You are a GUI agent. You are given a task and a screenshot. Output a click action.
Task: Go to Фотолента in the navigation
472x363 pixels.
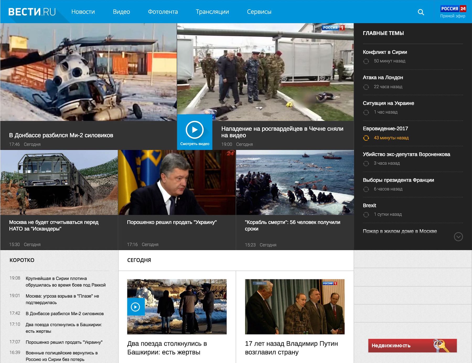[163, 12]
